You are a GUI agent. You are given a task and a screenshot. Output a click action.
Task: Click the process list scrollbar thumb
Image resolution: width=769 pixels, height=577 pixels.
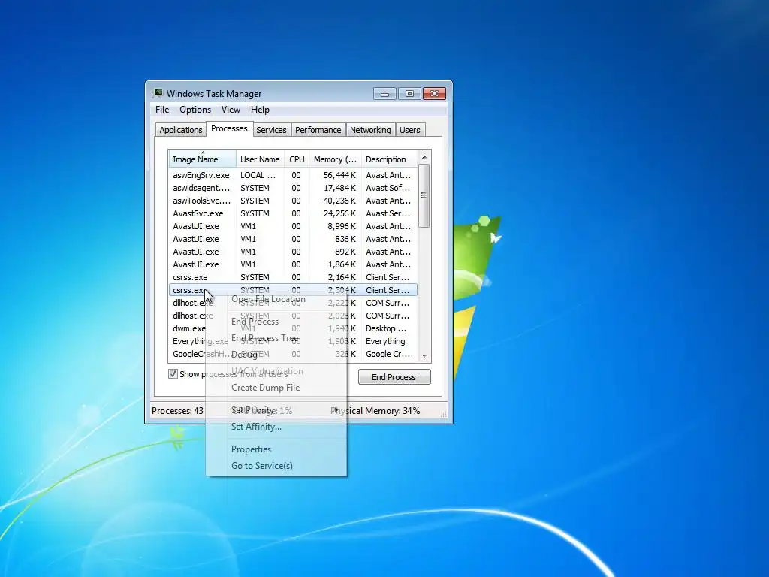tap(424, 196)
